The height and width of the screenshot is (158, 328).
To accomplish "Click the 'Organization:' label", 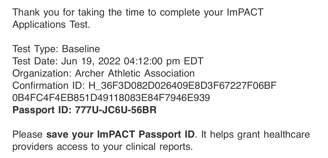I will coord(42,73).
